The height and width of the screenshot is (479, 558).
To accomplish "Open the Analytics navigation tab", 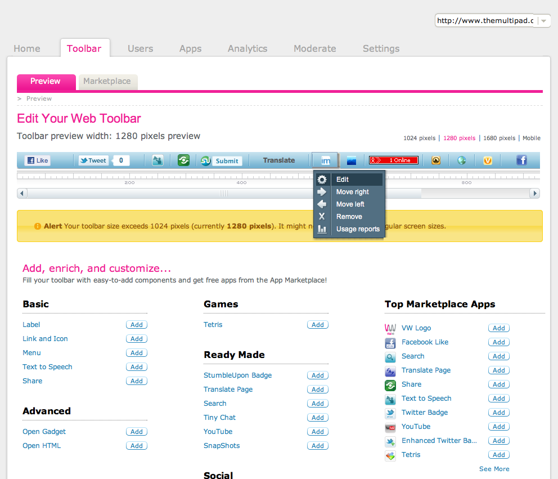I will point(247,48).
